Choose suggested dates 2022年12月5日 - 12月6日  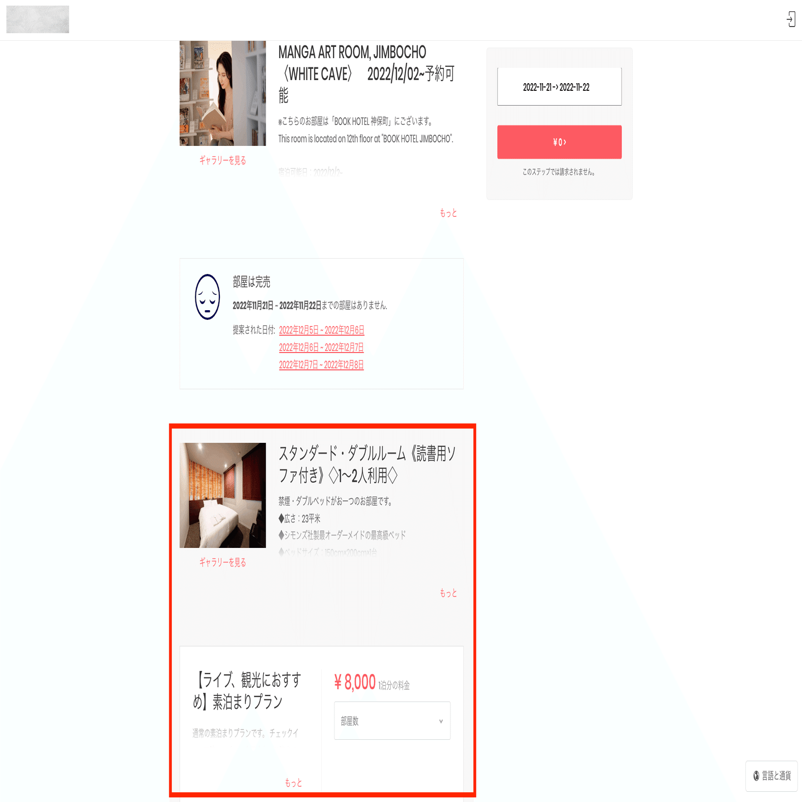321,330
